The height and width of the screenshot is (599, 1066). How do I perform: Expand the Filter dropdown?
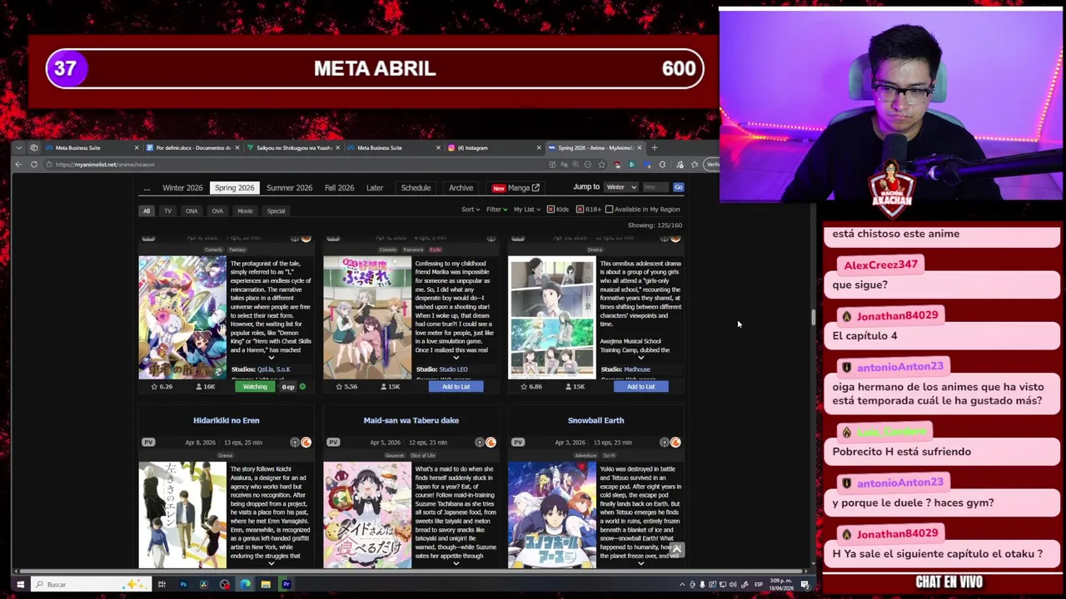[x=496, y=210]
